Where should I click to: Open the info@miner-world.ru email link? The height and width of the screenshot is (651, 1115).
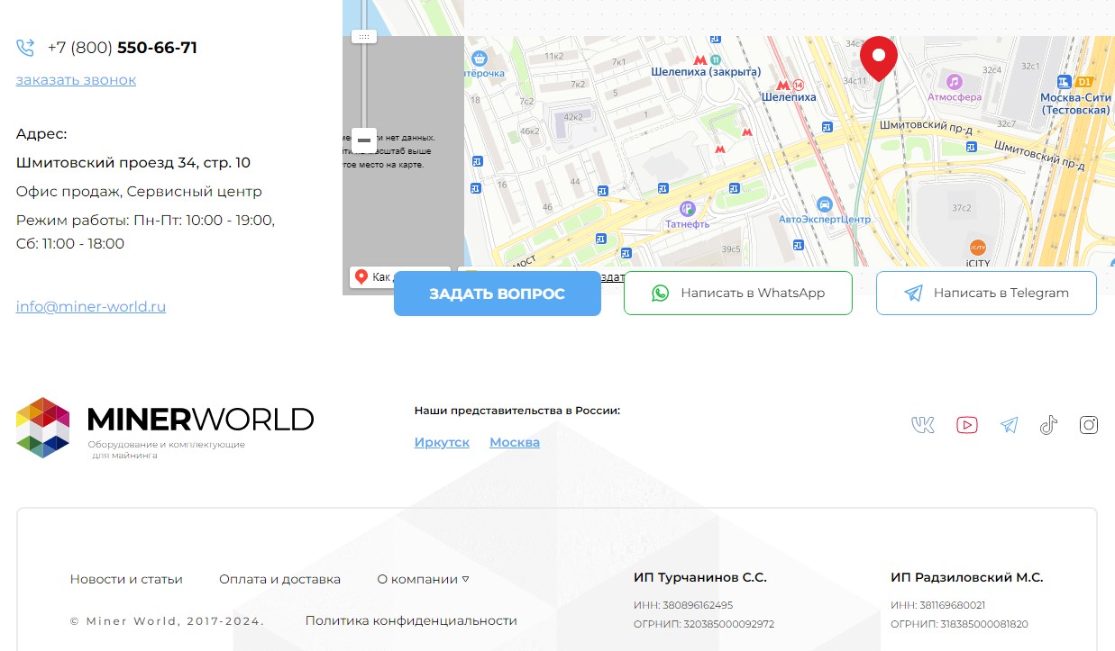[x=91, y=306]
